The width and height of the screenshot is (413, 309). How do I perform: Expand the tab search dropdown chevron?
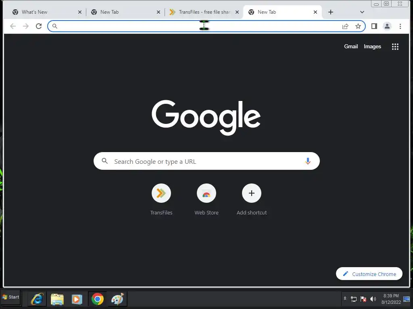pos(362,12)
